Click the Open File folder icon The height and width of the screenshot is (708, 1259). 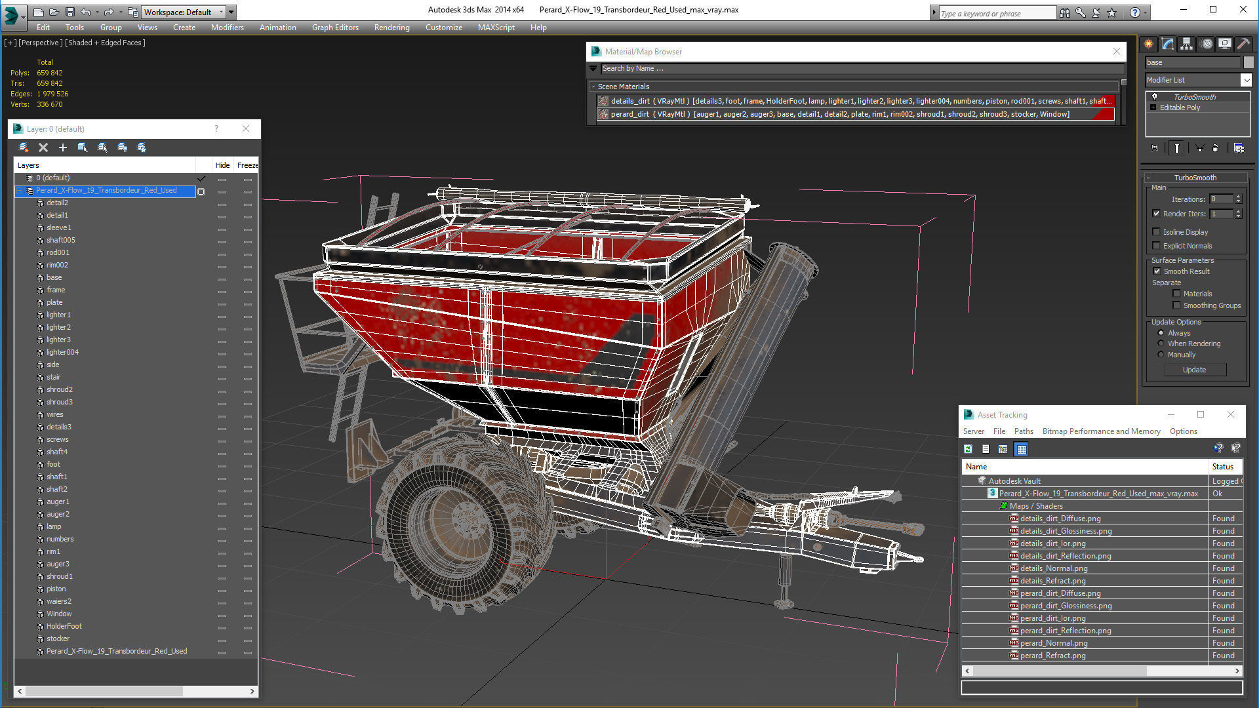(54, 12)
